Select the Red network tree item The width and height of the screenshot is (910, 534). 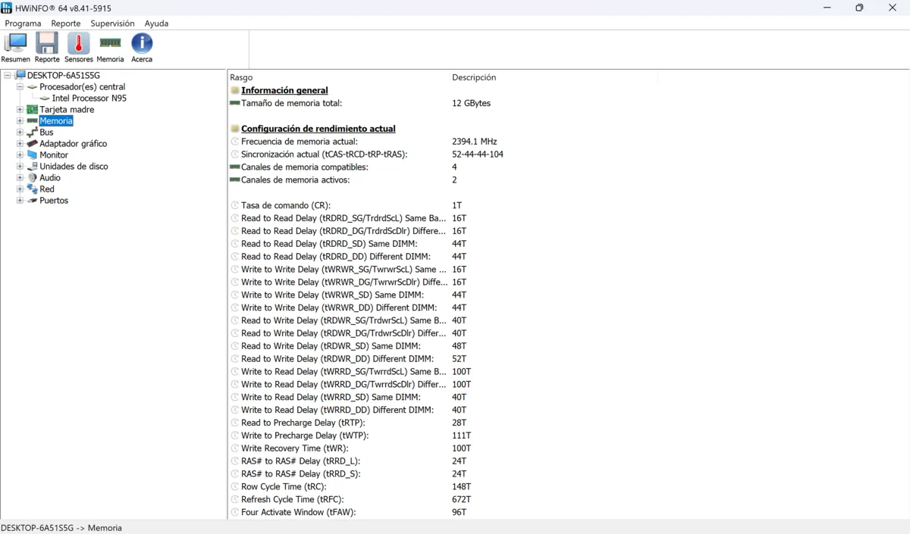[47, 189]
